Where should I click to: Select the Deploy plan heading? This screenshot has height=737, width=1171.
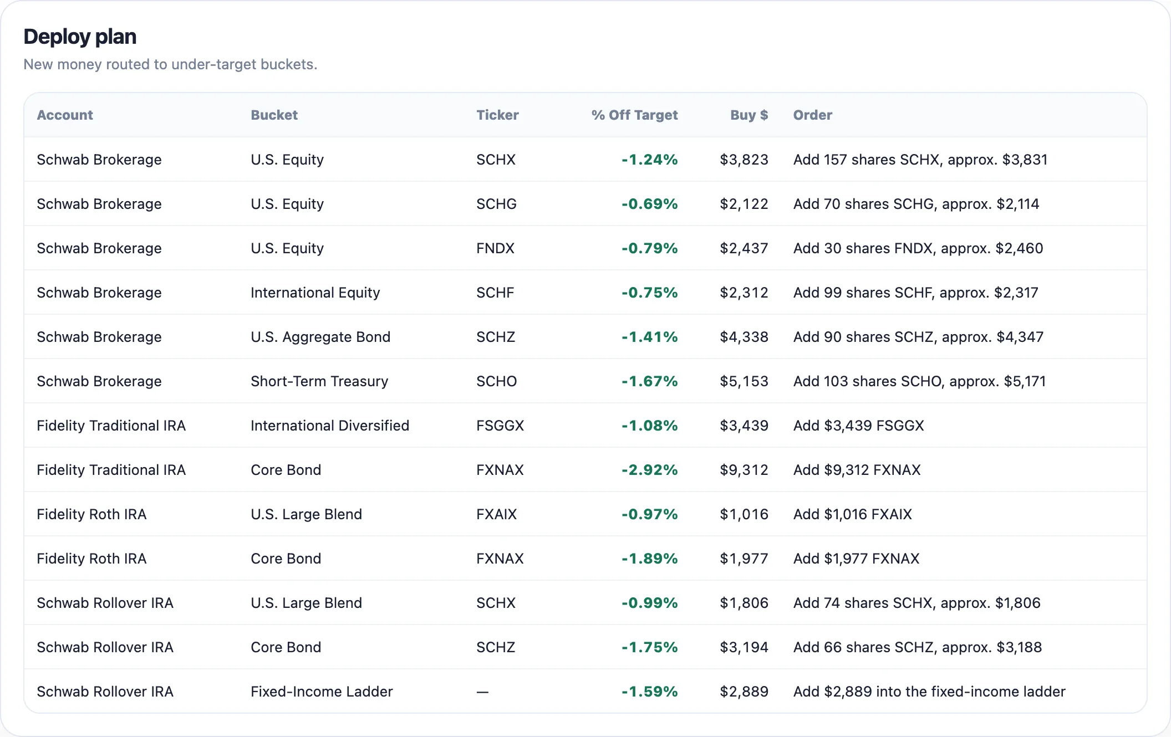click(x=80, y=37)
